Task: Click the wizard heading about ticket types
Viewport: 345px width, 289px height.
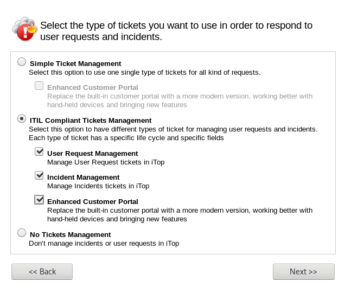Action: pos(176,31)
